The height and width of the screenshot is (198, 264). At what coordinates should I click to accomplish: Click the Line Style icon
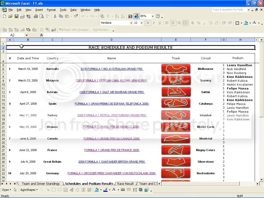pos(123,190)
